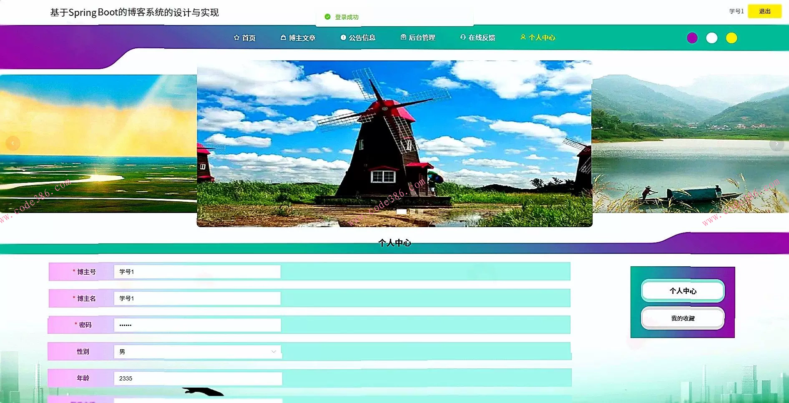The width and height of the screenshot is (789, 403).
Task: Select the white theme color circle
Action: [x=712, y=38]
